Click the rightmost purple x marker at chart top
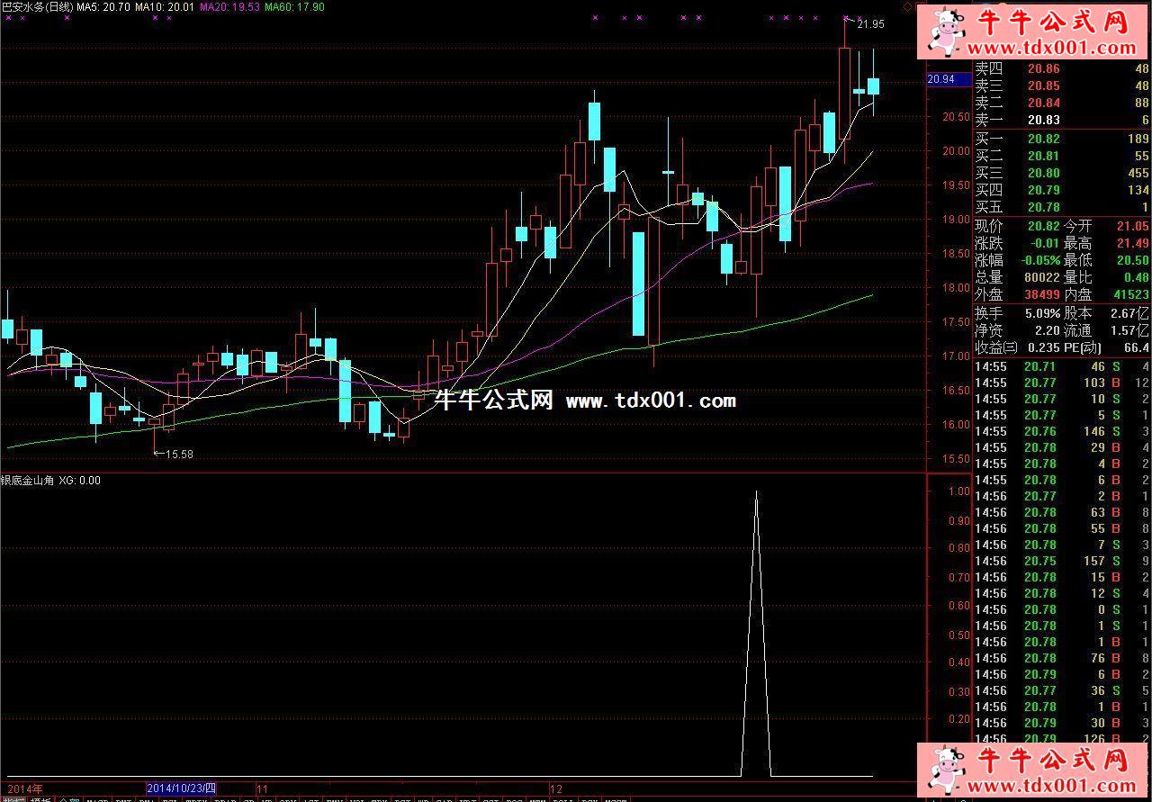 (846, 17)
